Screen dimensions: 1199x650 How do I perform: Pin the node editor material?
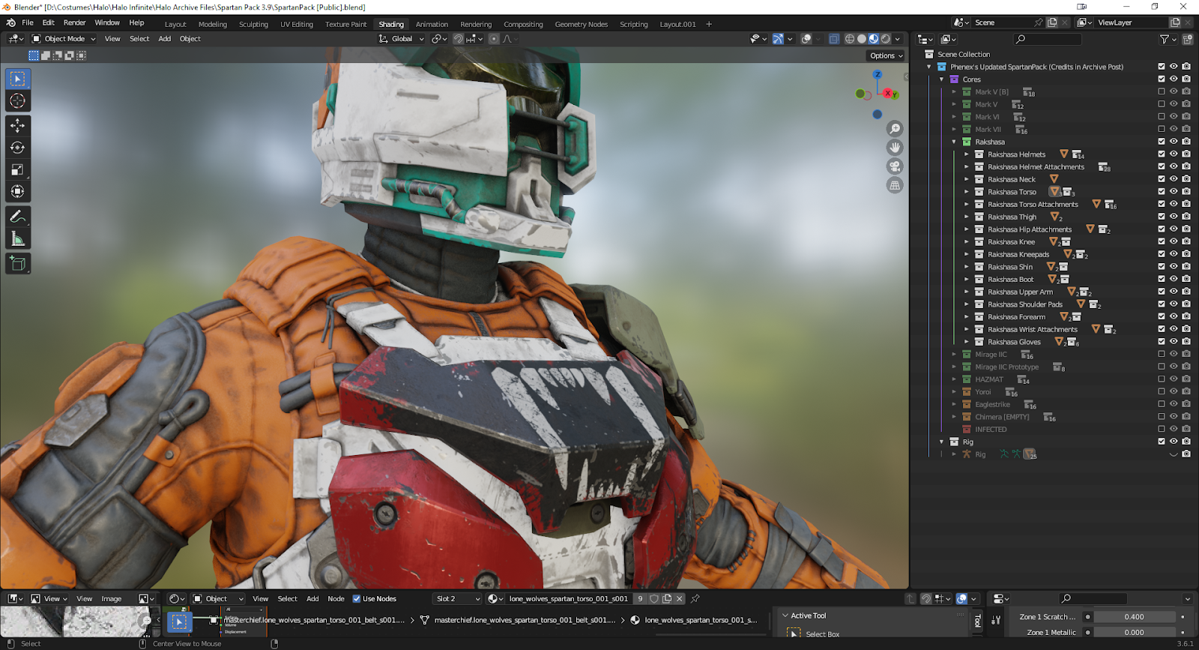[x=695, y=598]
